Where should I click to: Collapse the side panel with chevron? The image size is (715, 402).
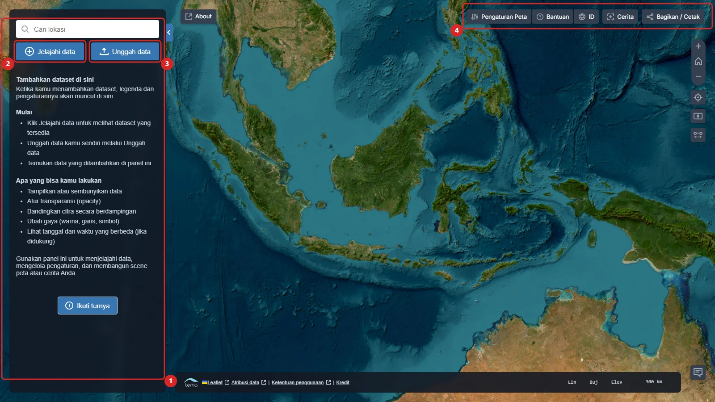point(169,32)
